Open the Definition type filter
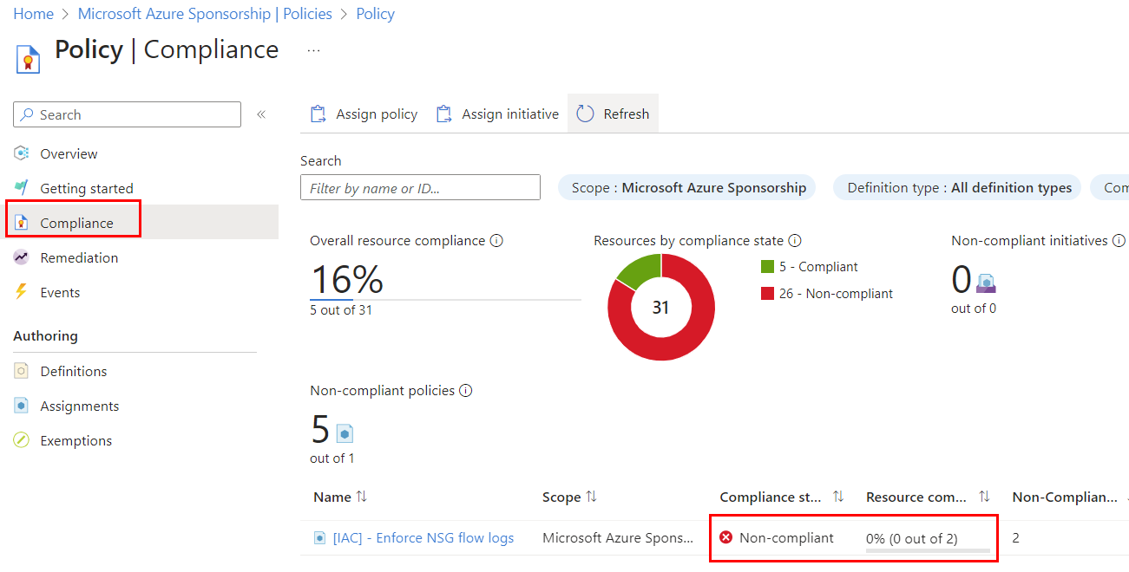 tap(958, 188)
